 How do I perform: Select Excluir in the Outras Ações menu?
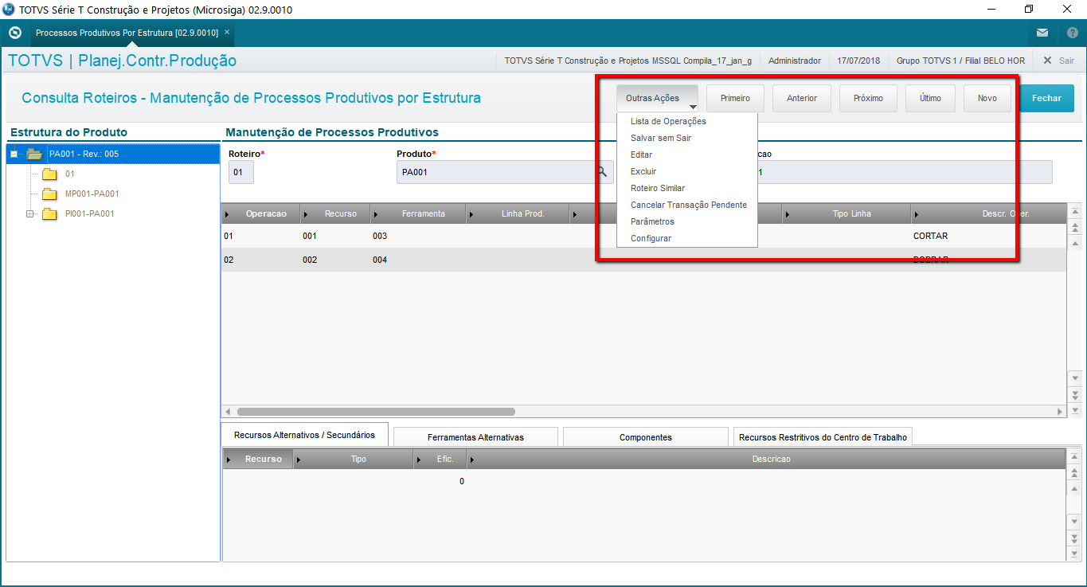[x=643, y=171]
